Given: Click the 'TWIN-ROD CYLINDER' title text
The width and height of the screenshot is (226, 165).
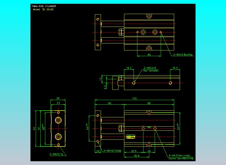Looking at the screenshot, I should click(44, 6).
